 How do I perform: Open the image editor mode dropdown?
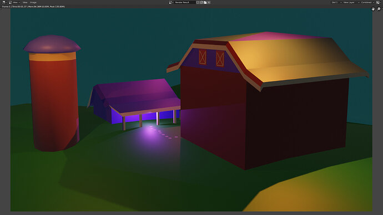11,2
